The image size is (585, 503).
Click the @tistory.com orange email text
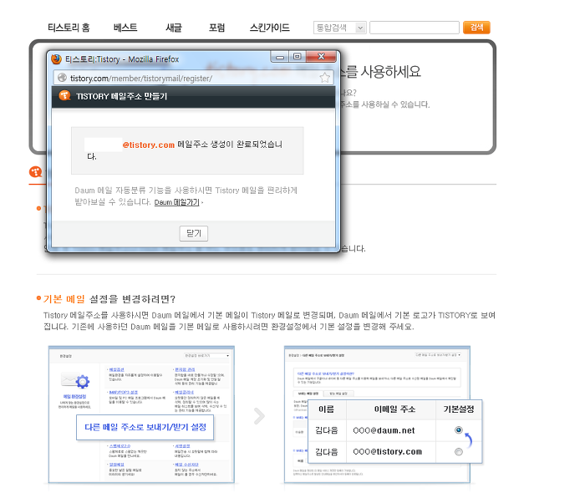(x=149, y=145)
